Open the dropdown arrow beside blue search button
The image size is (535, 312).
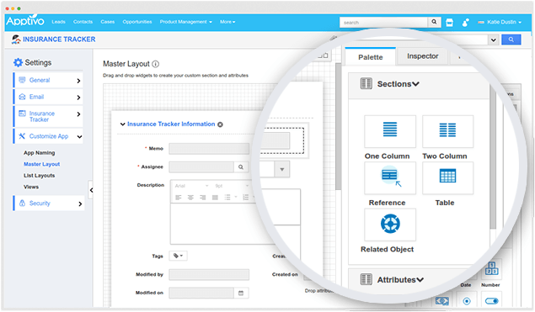[494, 40]
